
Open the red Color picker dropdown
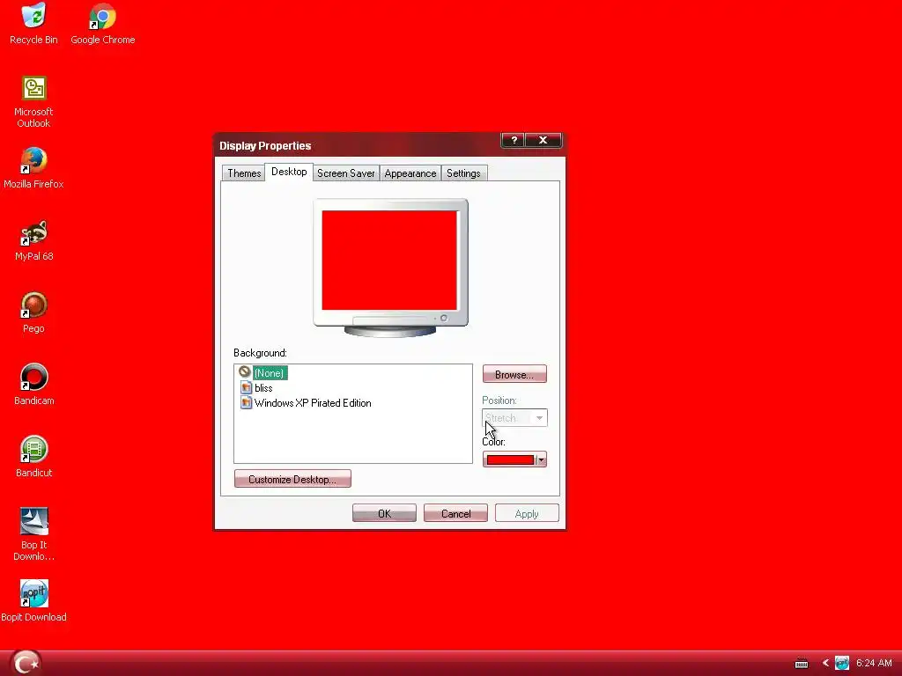coord(514,459)
